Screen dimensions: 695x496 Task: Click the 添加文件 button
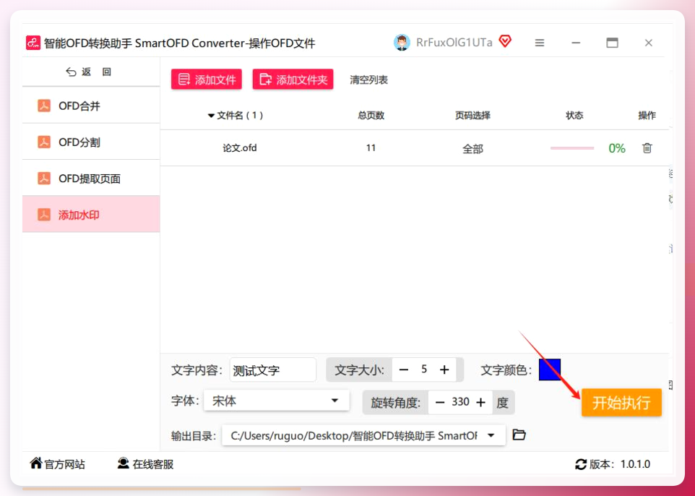click(207, 80)
